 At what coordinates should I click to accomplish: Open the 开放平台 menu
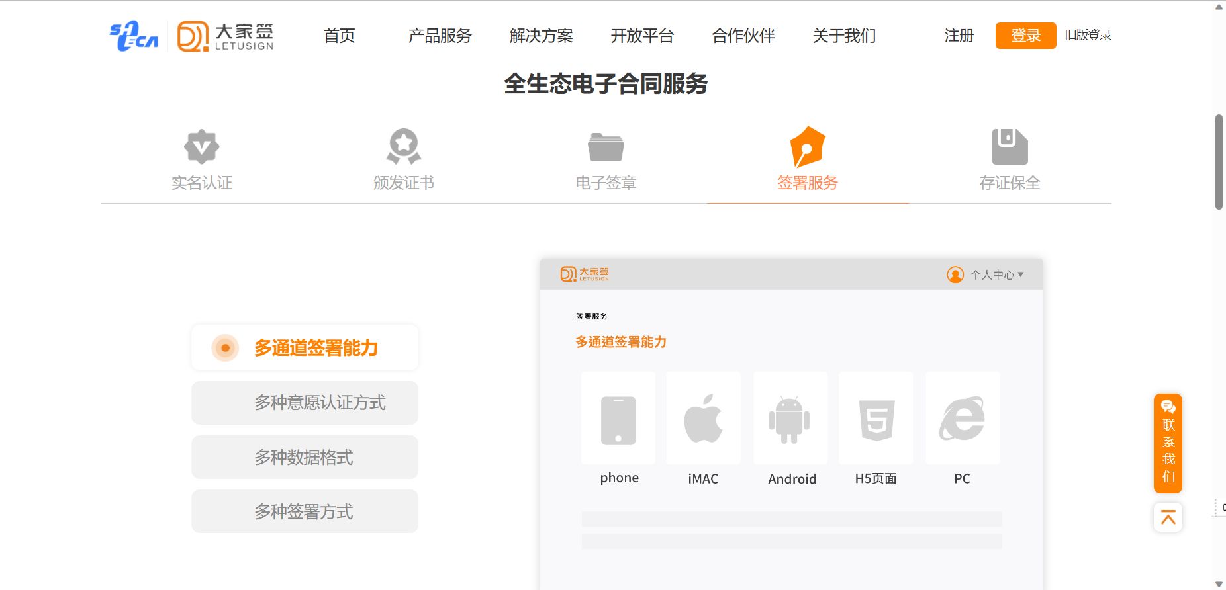click(x=642, y=36)
